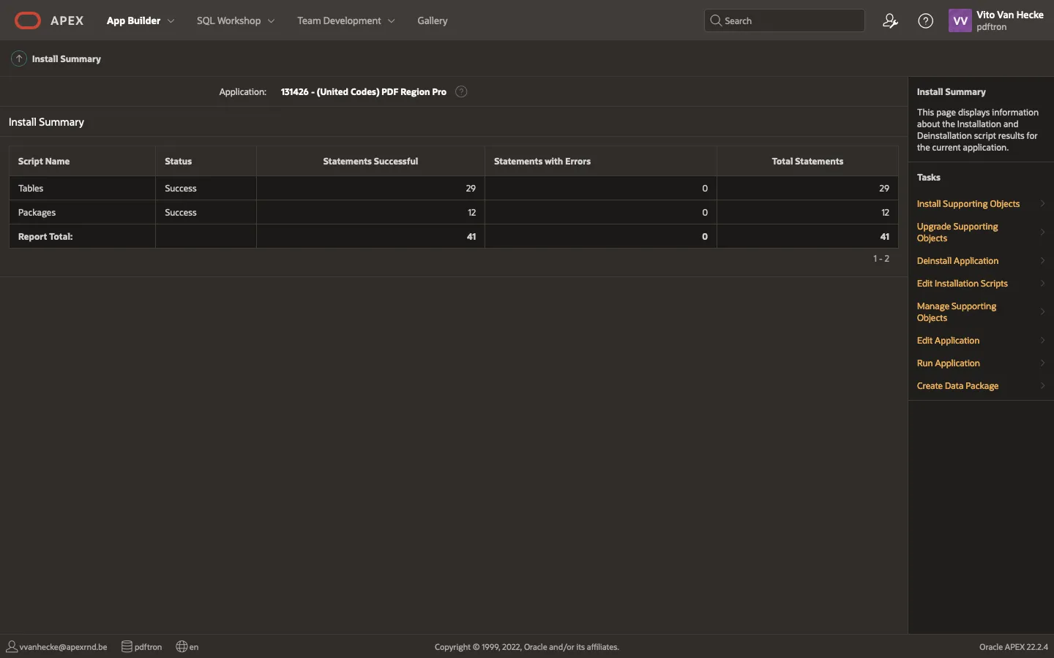Click the Create Data Package link
This screenshot has width=1054, height=658.
957,386
